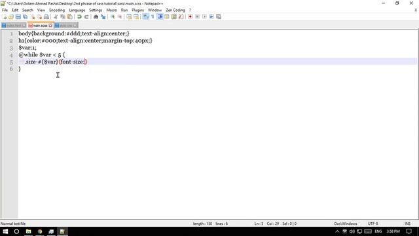Toggle synchronized horizontal scrolling
The image size is (419, 236).
click(136, 16)
